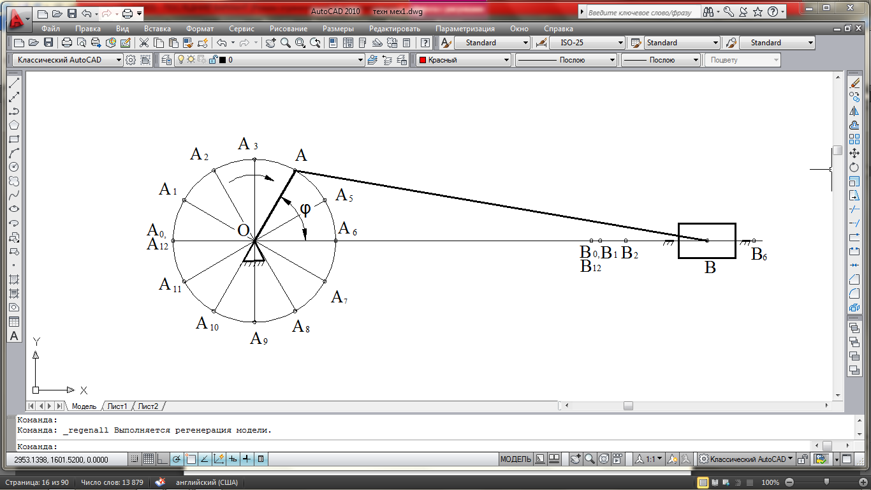Click the МОДЕЛЬ button in status bar

tap(516, 459)
